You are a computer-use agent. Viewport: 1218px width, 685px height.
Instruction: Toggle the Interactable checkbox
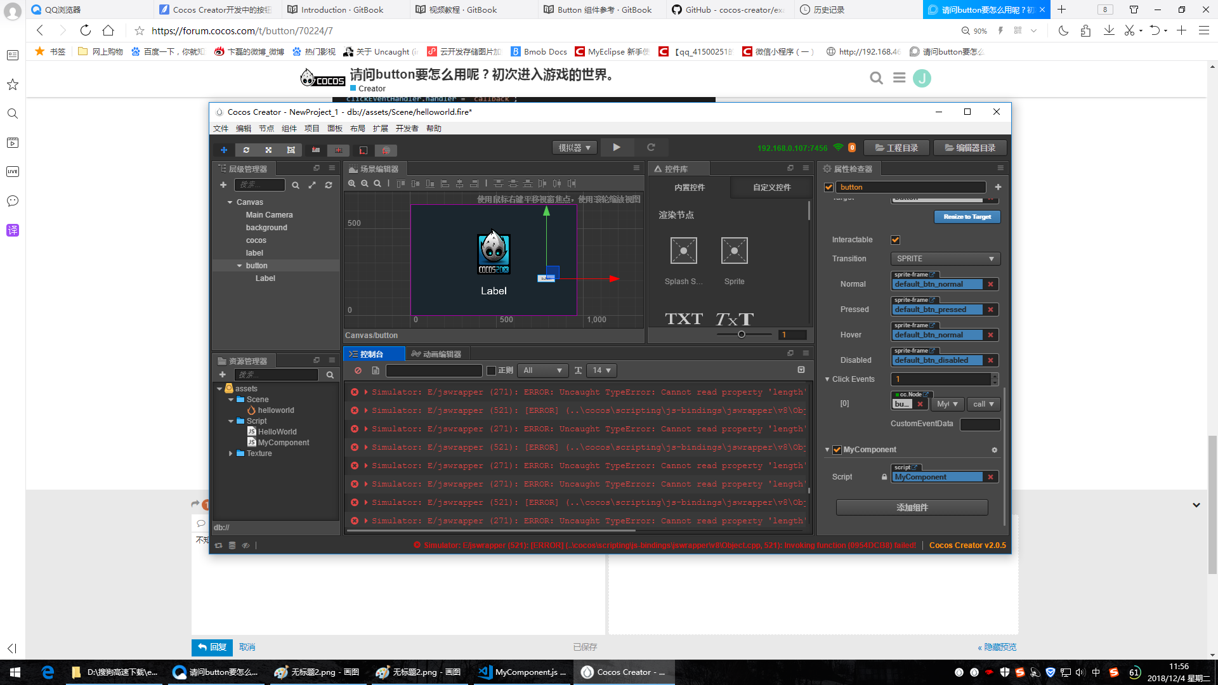point(895,240)
